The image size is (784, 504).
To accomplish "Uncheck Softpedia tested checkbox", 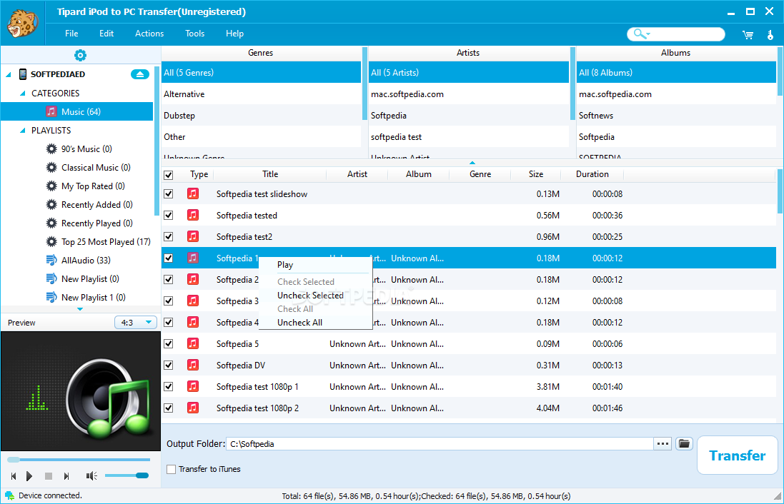I will coord(169,216).
